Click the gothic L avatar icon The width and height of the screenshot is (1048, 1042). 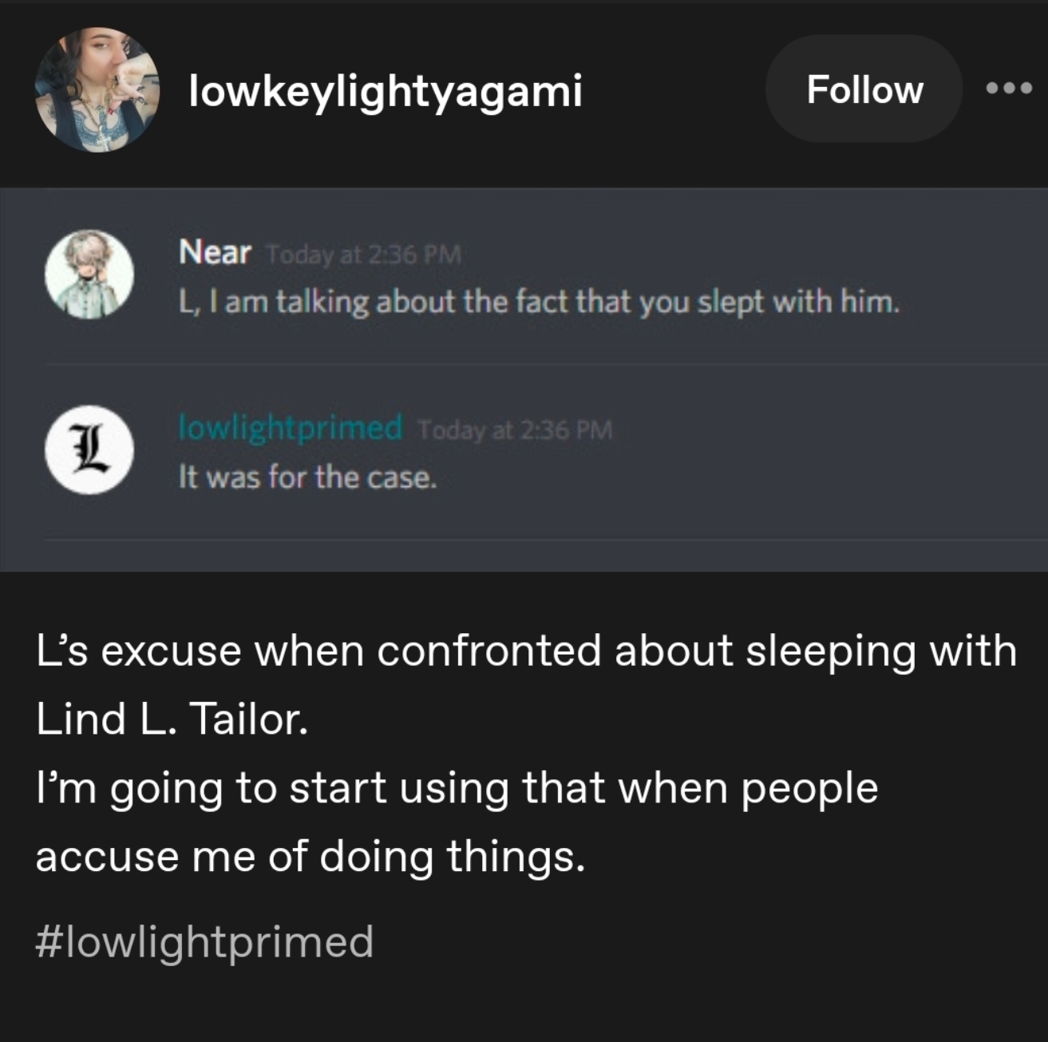click(x=89, y=450)
